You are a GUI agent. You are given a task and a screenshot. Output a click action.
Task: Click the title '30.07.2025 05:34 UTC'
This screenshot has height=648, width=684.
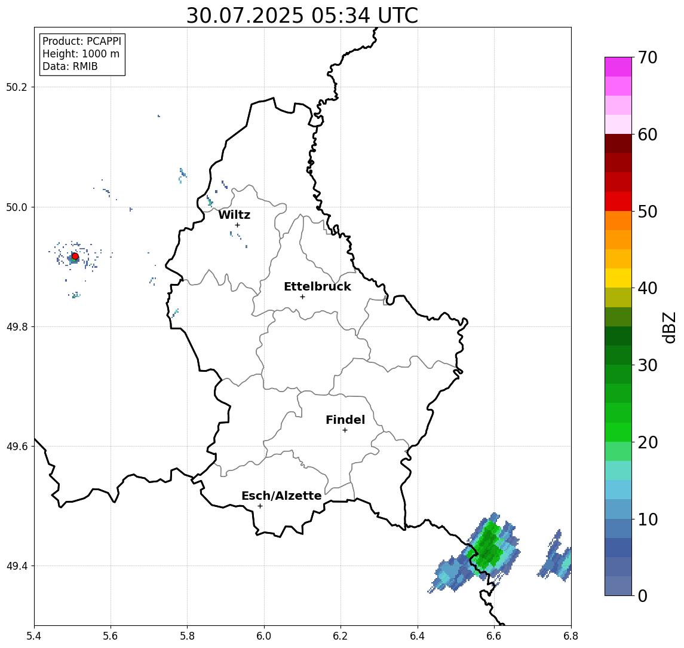302,16
